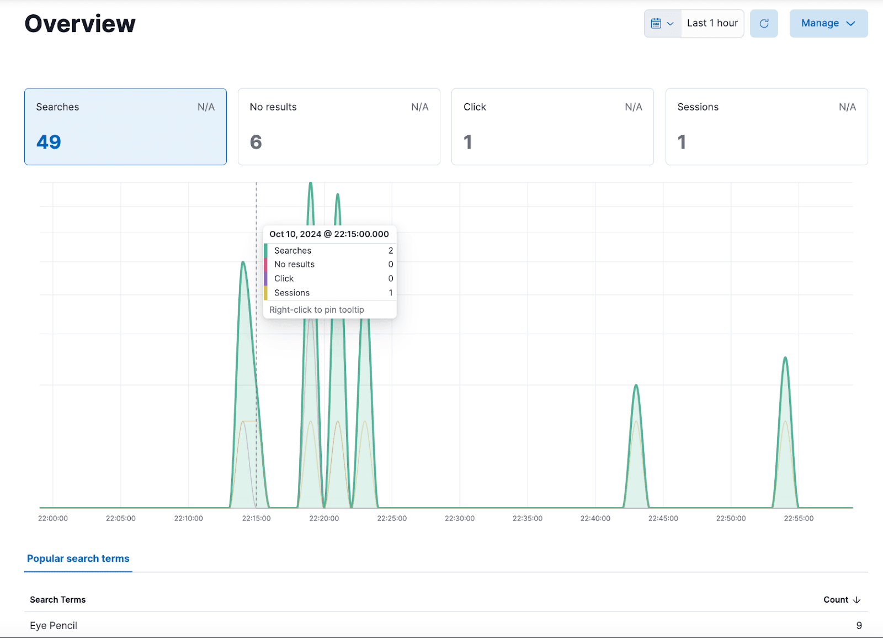883x638 pixels.
Task: Switch to the Popular search terms tab
Action: coord(78,558)
